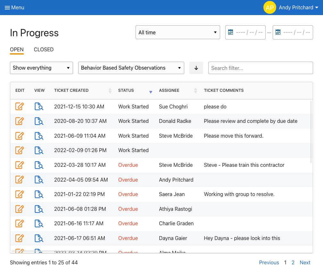Click the table vertical scrollbar
Screen dimensions: 323x274
[x=311, y=132]
